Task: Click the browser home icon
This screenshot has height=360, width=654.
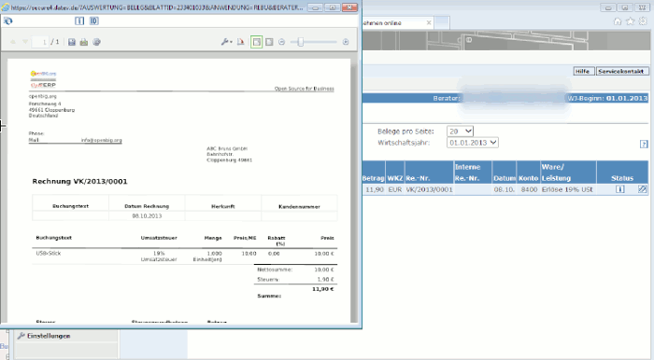Action: 618,21
